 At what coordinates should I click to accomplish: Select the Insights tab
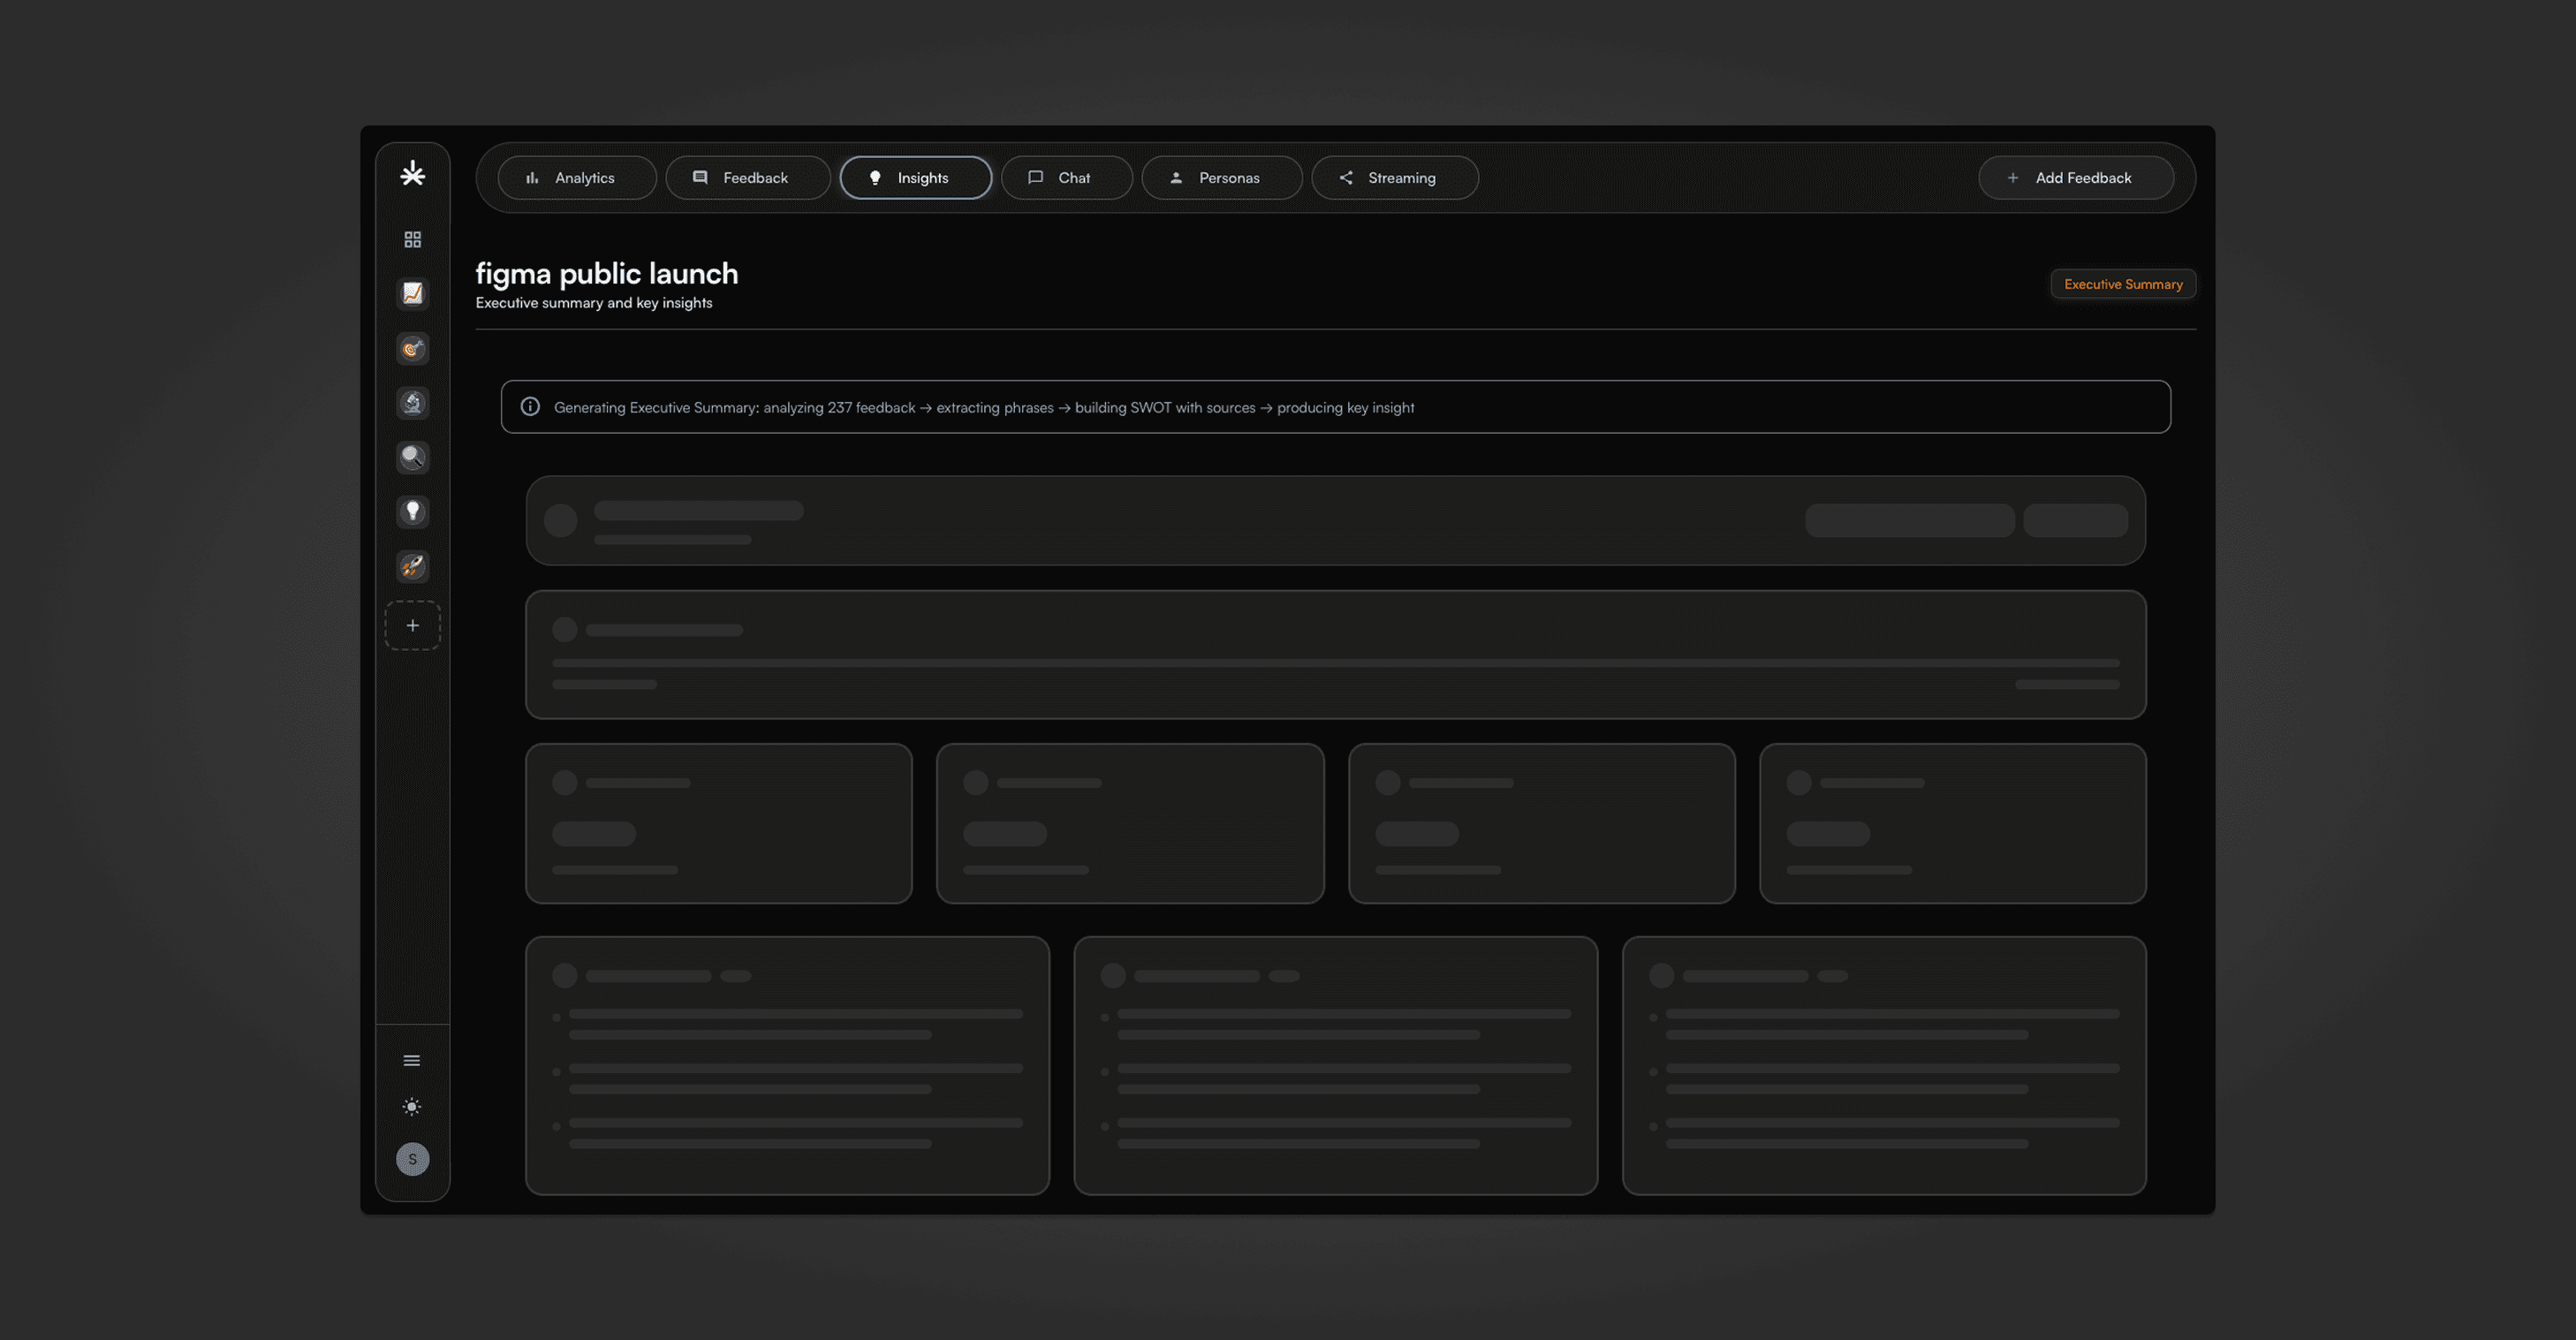[915, 178]
